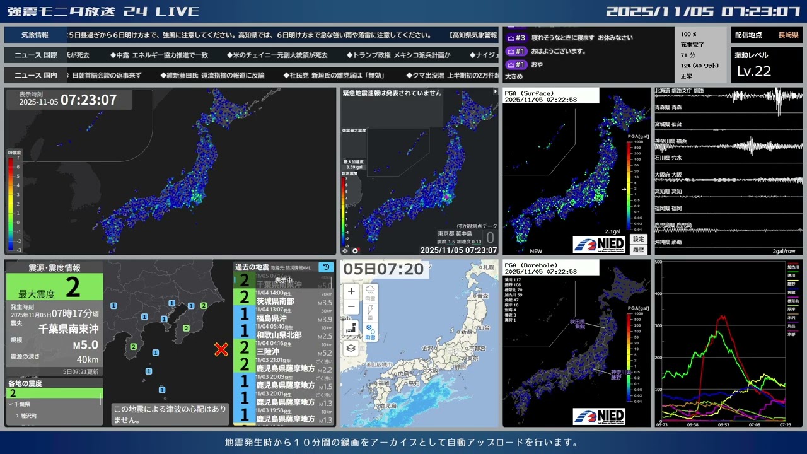Screen dimensions: 807x454
Task: Click the vibration level line chart
Action: pos(723,340)
